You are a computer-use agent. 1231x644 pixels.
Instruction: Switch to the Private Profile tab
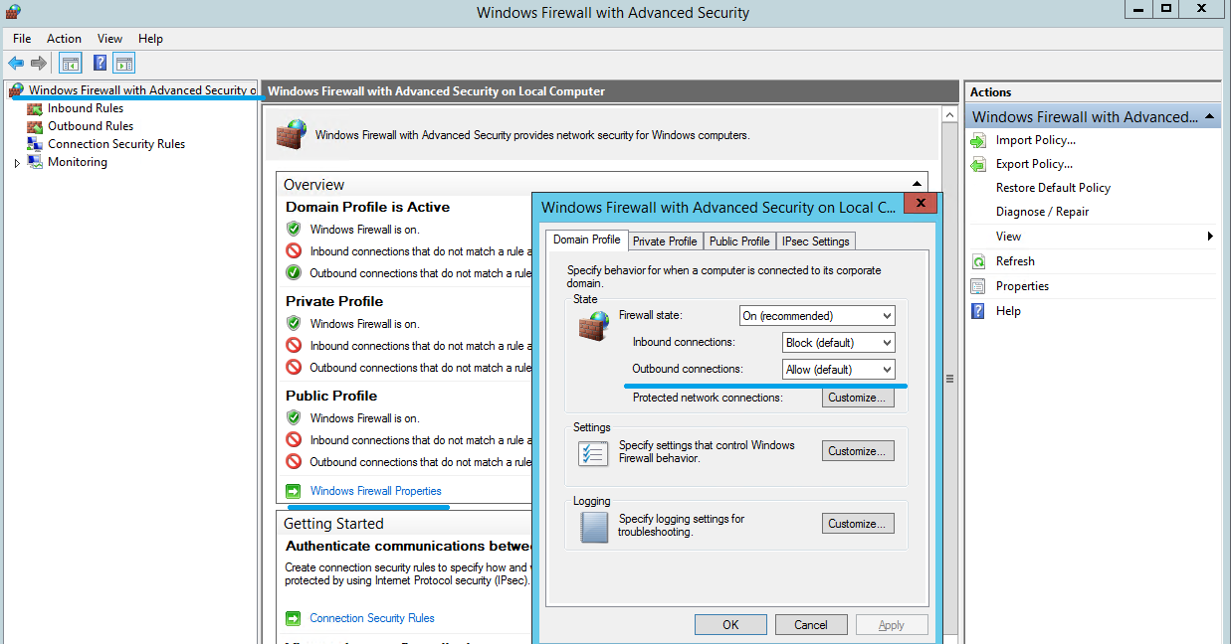pos(665,241)
